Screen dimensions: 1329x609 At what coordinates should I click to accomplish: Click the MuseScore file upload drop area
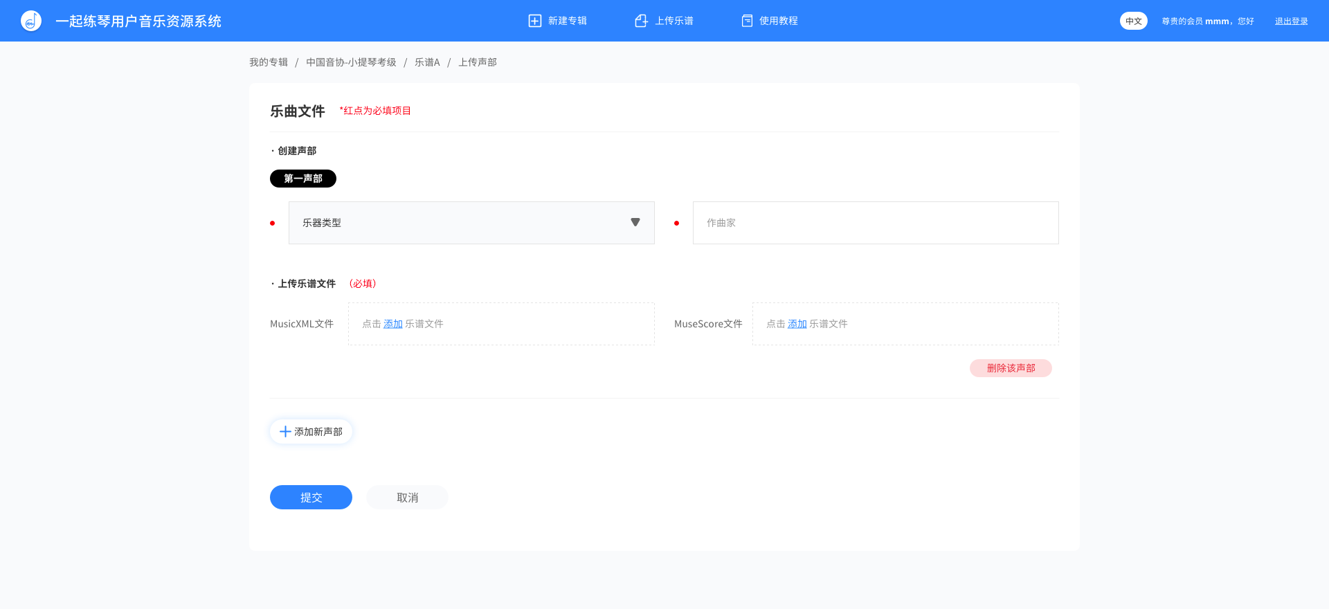905,324
